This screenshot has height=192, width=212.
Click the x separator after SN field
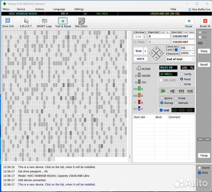coord(85,14)
